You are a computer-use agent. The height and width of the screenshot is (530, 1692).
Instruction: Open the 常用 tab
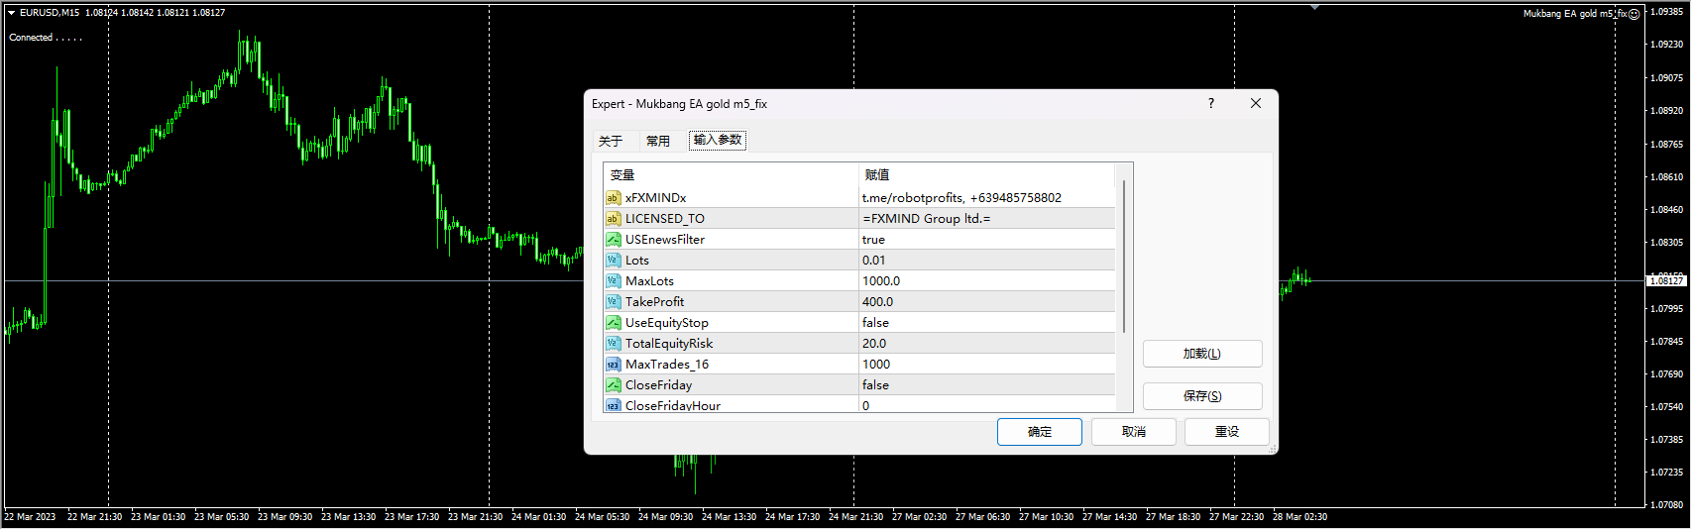click(x=658, y=141)
